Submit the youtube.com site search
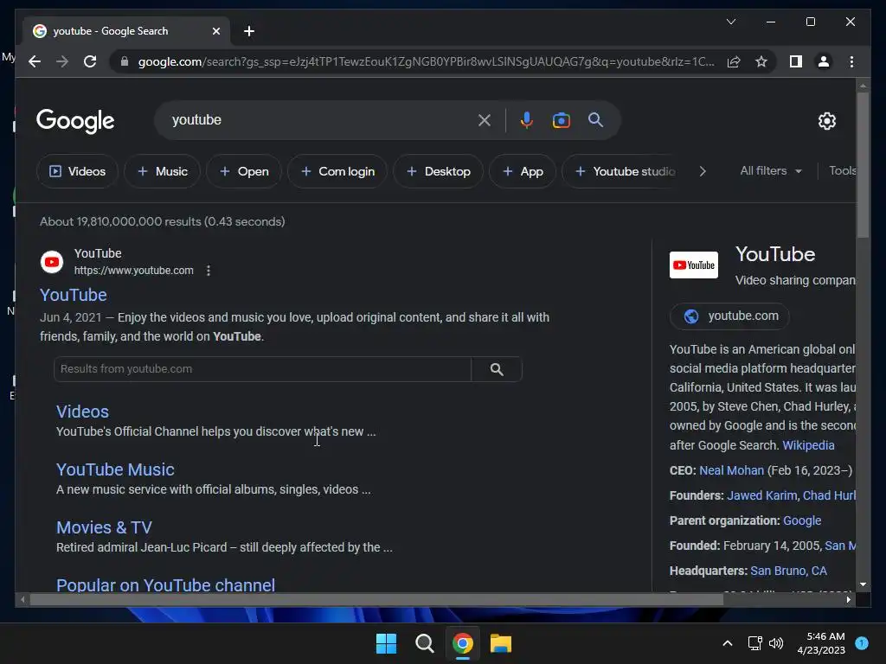 pos(497,369)
